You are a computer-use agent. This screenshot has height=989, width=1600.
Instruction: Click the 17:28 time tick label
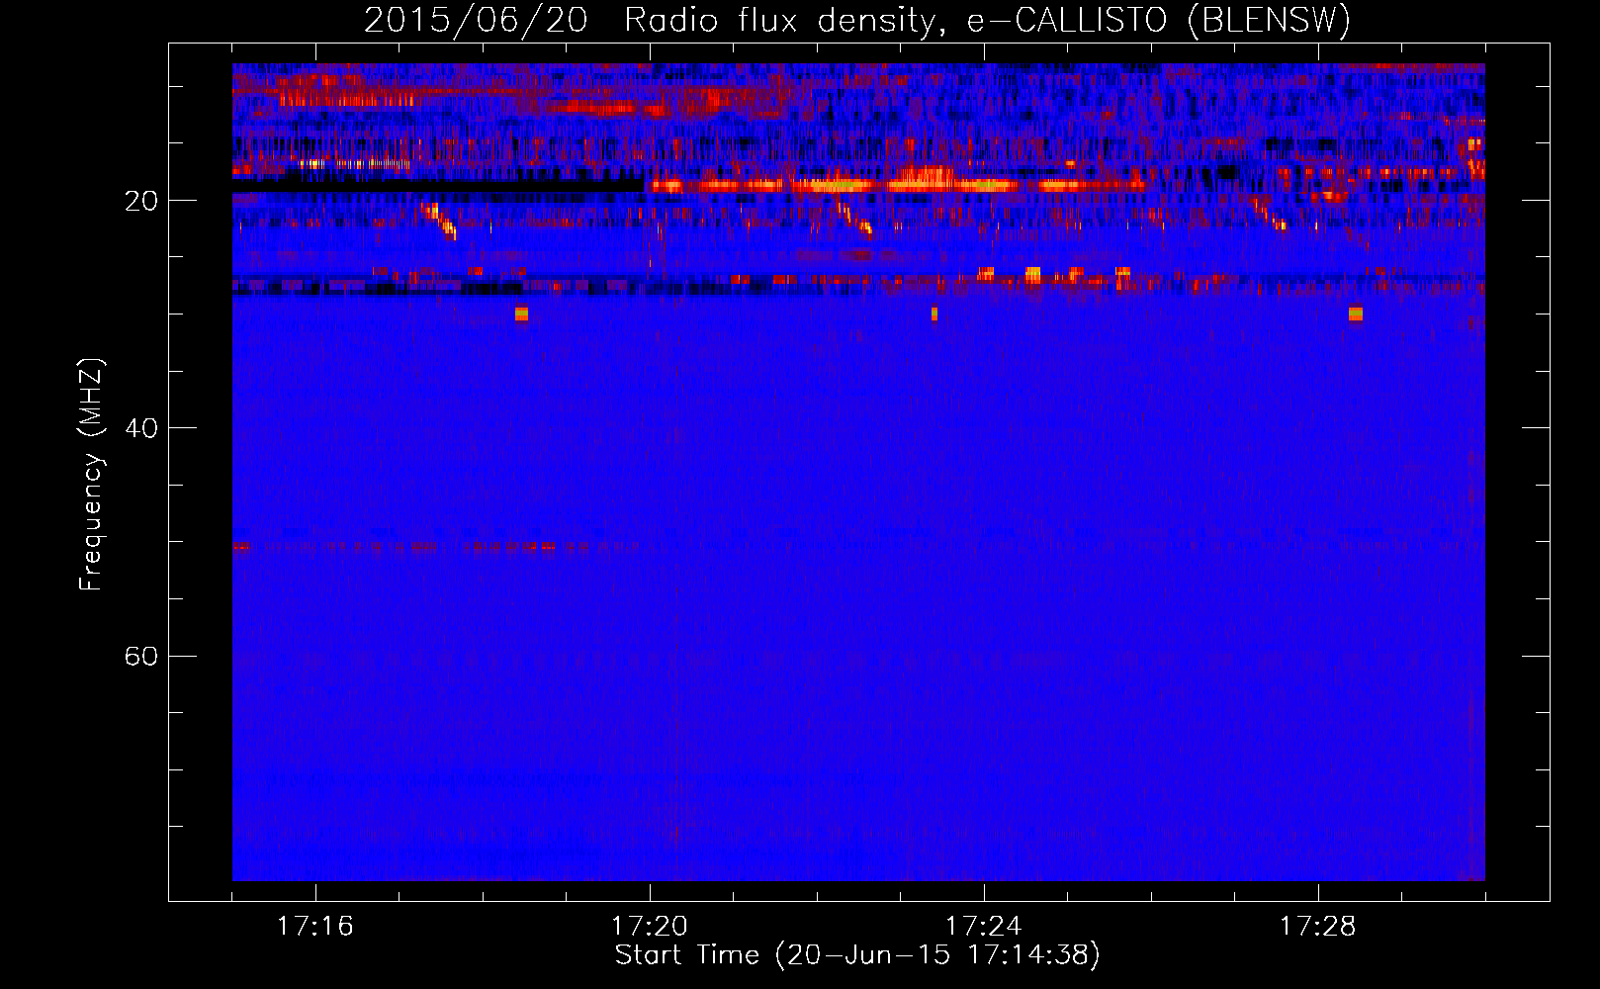(x=1318, y=927)
